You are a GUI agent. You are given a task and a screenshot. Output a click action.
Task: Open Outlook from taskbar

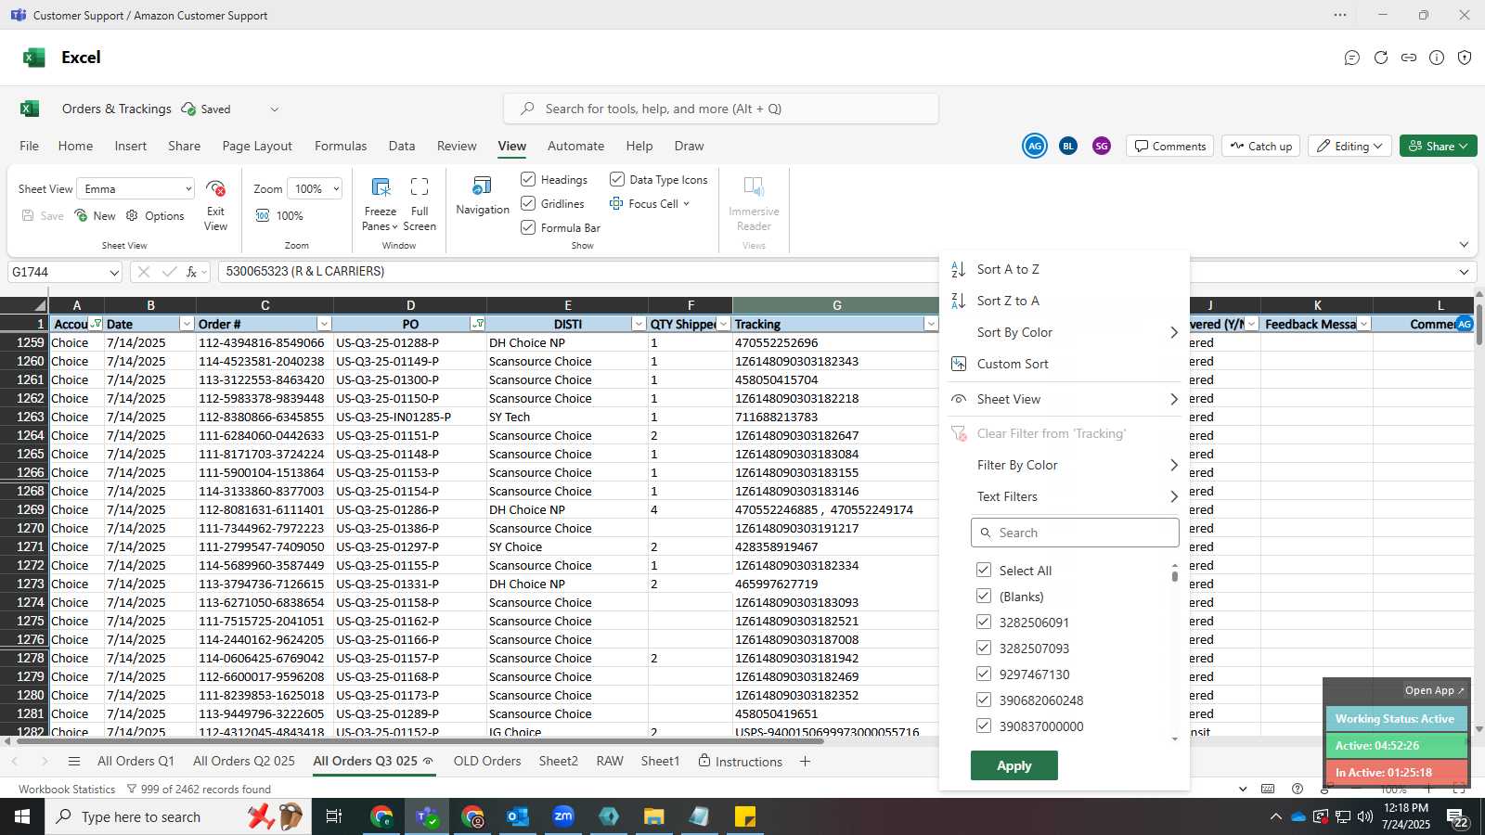(517, 816)
